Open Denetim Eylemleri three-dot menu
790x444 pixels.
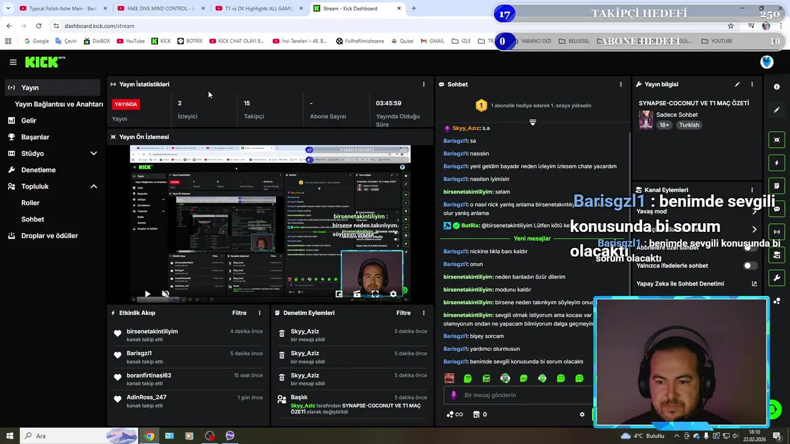(423, 313)
